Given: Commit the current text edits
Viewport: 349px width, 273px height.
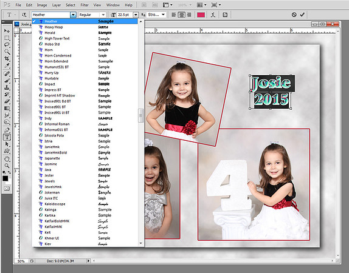Looking at the screenshot, I should click(x=302, y=15).
